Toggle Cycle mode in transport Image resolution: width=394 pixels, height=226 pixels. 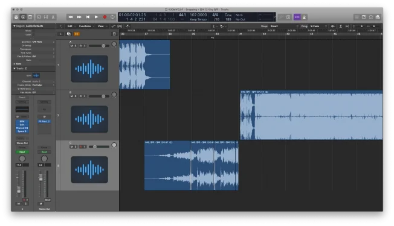pyautogui.click(x=112, y=17)
